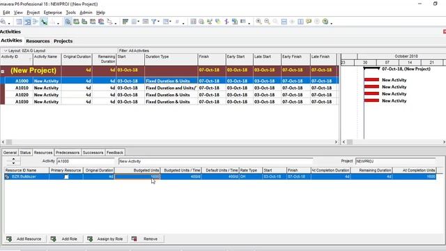
Task: Click the Project NEWPROJ field
Action: tap(395, 161)
